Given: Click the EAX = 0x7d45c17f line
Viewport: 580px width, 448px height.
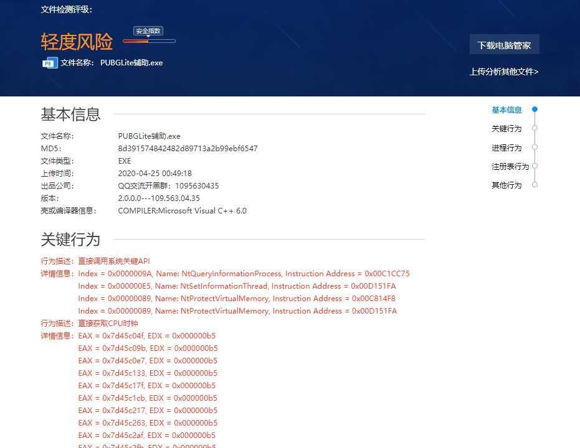Looking at the screenshot, I should pos(147,386).
